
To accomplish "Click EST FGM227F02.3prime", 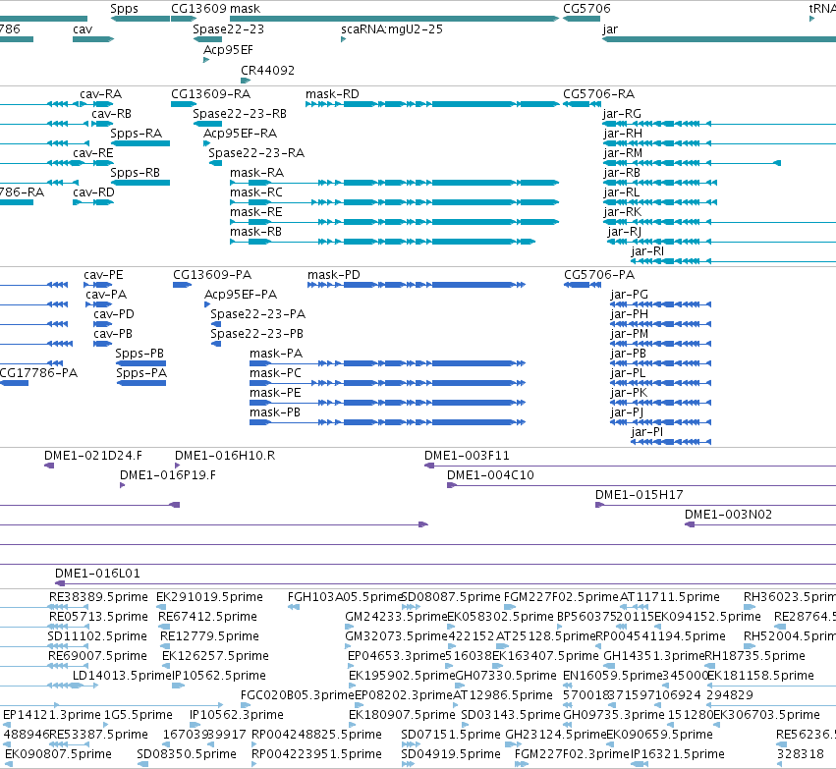I will [522, 764].
